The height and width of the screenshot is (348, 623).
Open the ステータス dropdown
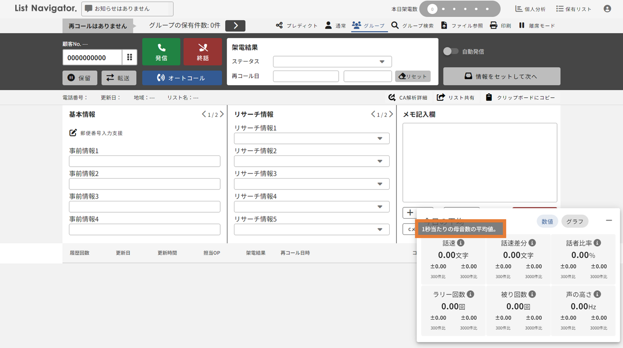[332, 61]
